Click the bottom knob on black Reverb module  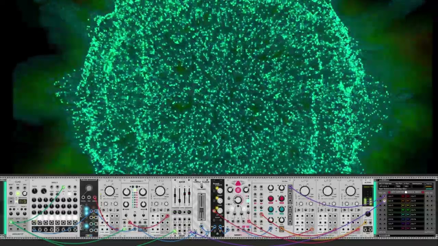[220, 210]
